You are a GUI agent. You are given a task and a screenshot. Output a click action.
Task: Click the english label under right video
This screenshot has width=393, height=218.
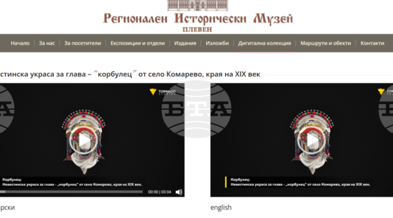click(221, 208)
